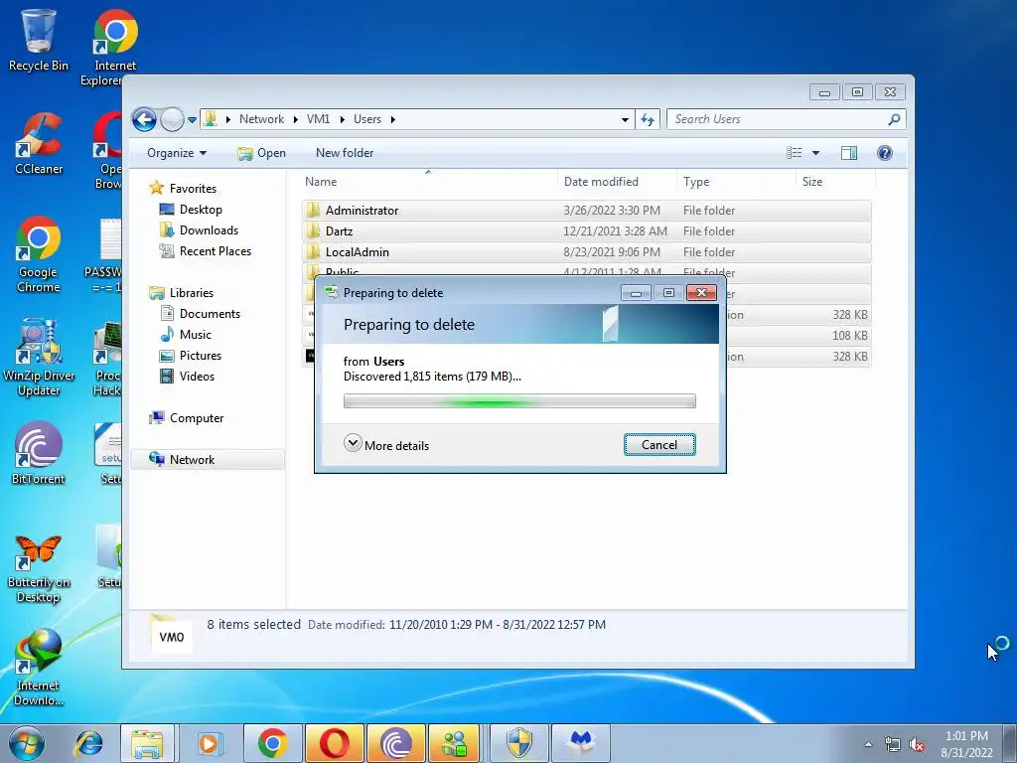Select Internet Explorer Chrome-style desktop icon

pos(114,47)
